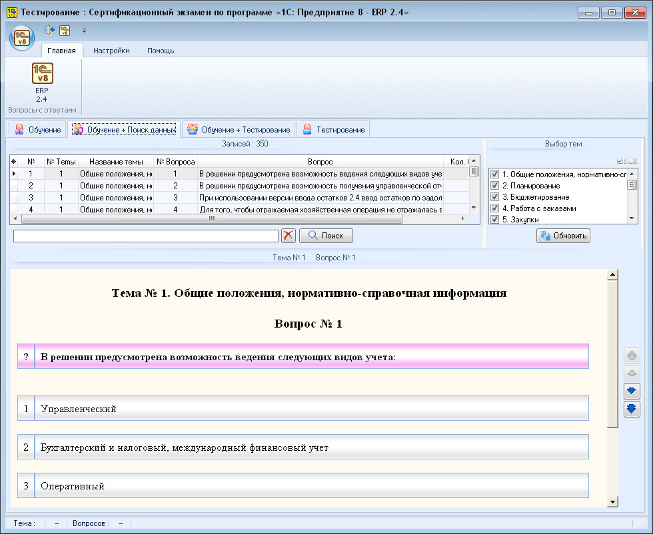Sort table by № Темы column header
This screenshot has width=653, height=534.
point(61,162)
